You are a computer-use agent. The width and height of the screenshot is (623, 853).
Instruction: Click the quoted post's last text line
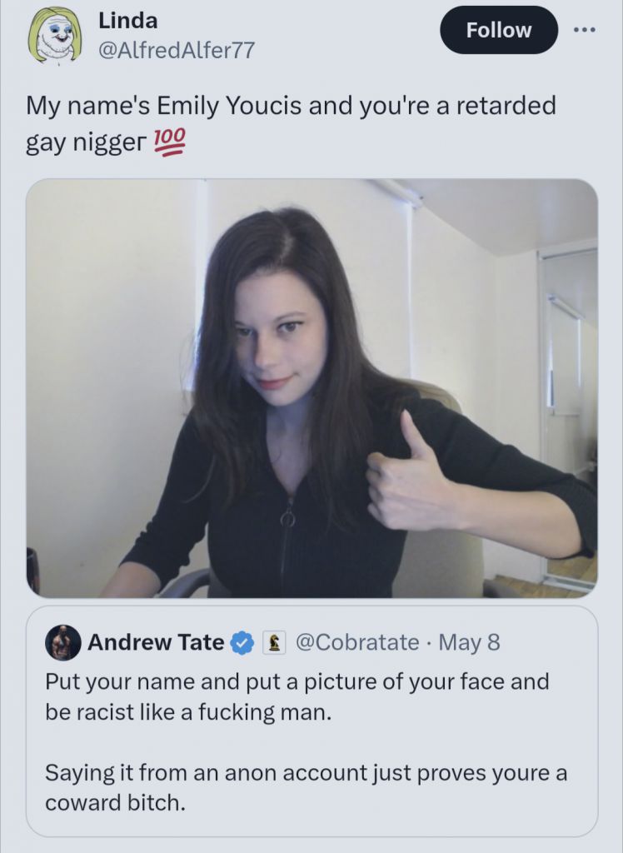pos(115,803)
